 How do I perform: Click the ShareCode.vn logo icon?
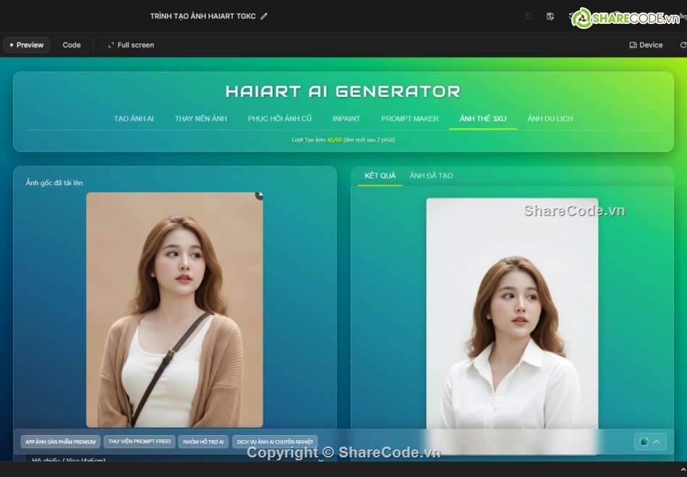pos(582,17)
